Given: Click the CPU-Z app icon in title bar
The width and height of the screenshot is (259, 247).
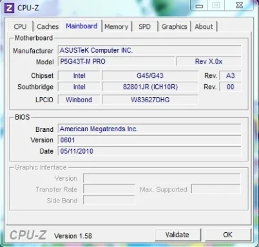Looking at the screenshot, I should pos(9,8).
